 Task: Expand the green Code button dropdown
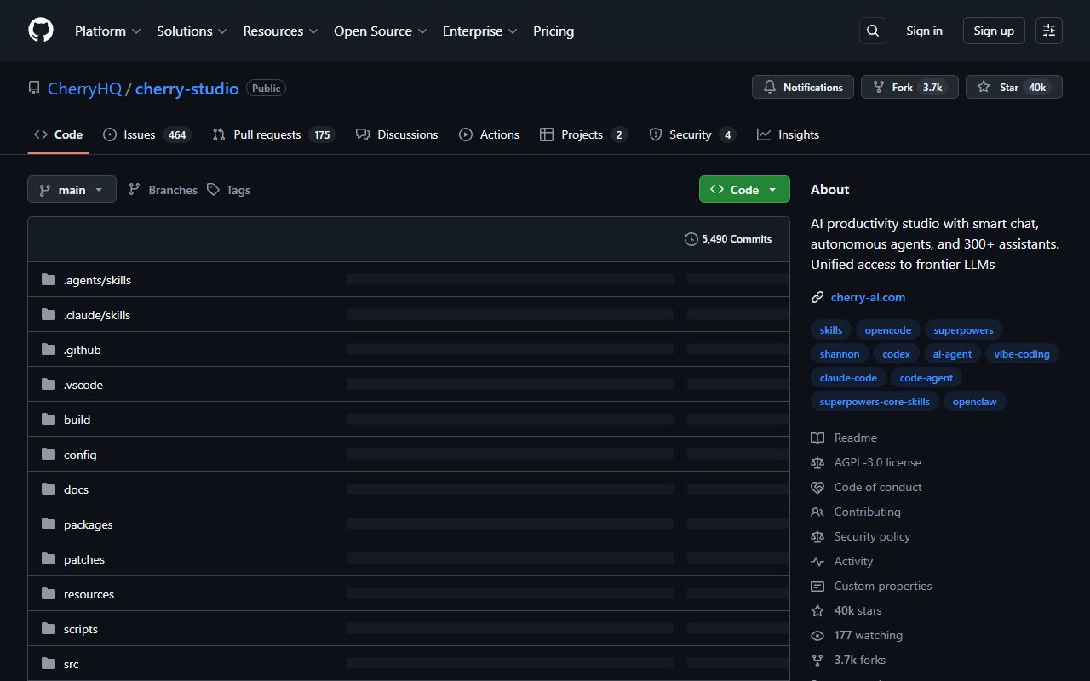pyautogui.click(x=772, y=189)
